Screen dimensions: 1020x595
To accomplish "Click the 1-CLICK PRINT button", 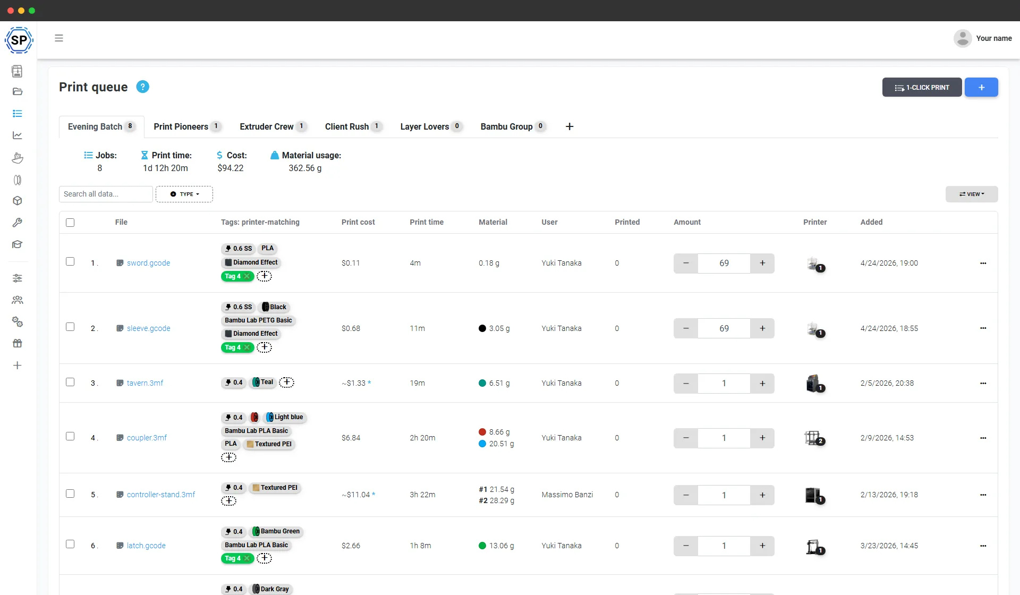I will (x=922, y=88).
